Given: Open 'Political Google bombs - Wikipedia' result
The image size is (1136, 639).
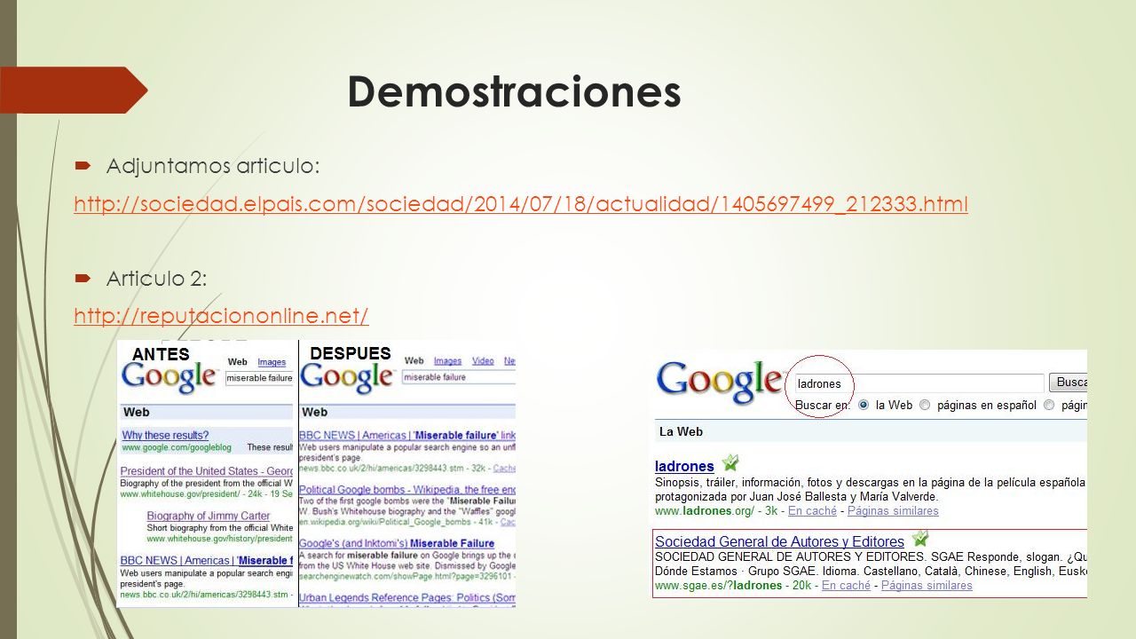Looking at the screenshot, I should [407, 489].
